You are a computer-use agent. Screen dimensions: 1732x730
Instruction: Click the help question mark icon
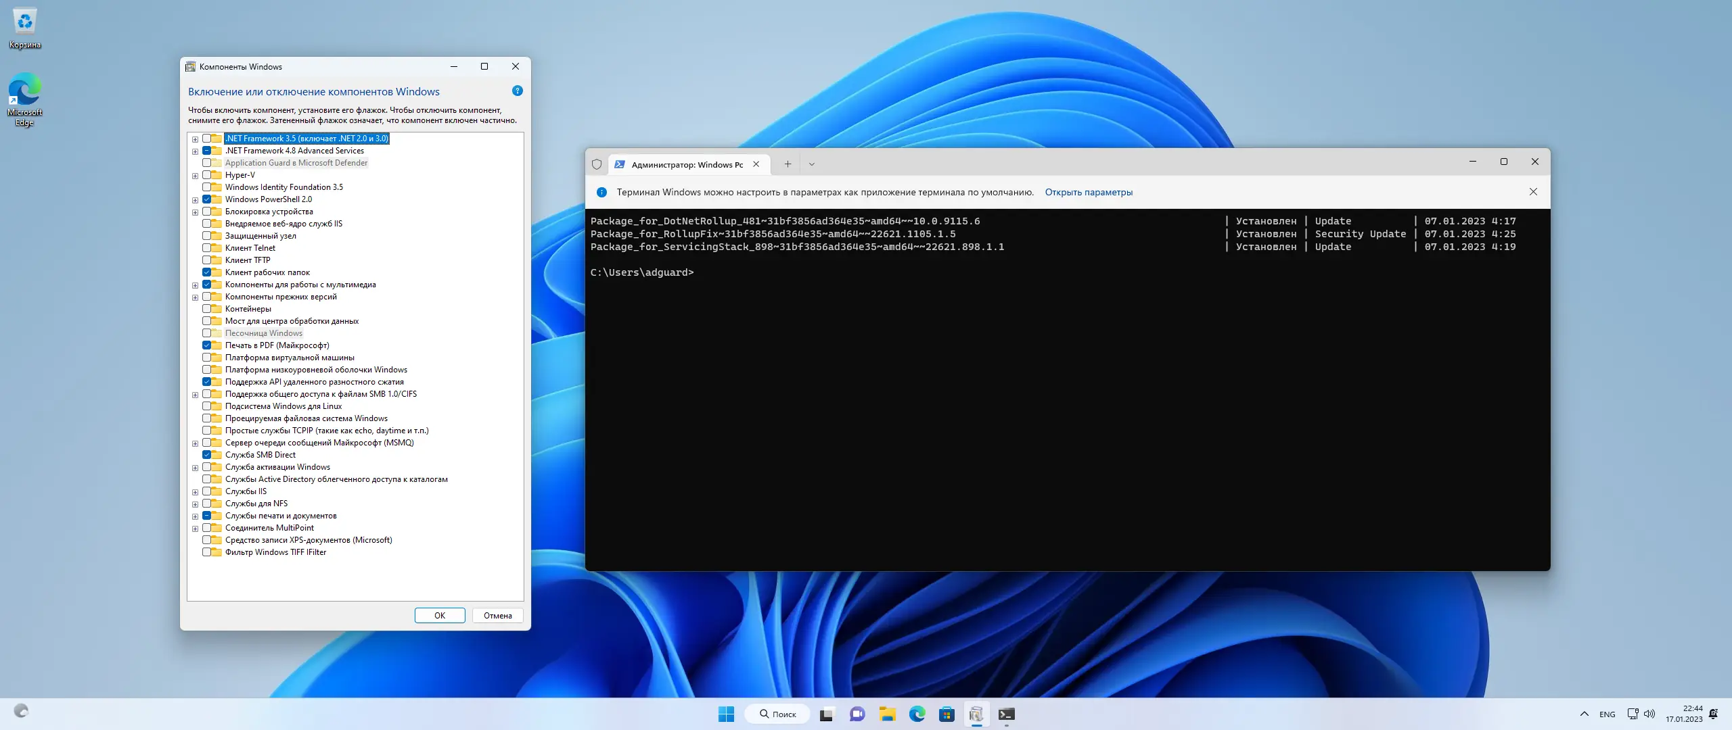[x=517, y=91]
